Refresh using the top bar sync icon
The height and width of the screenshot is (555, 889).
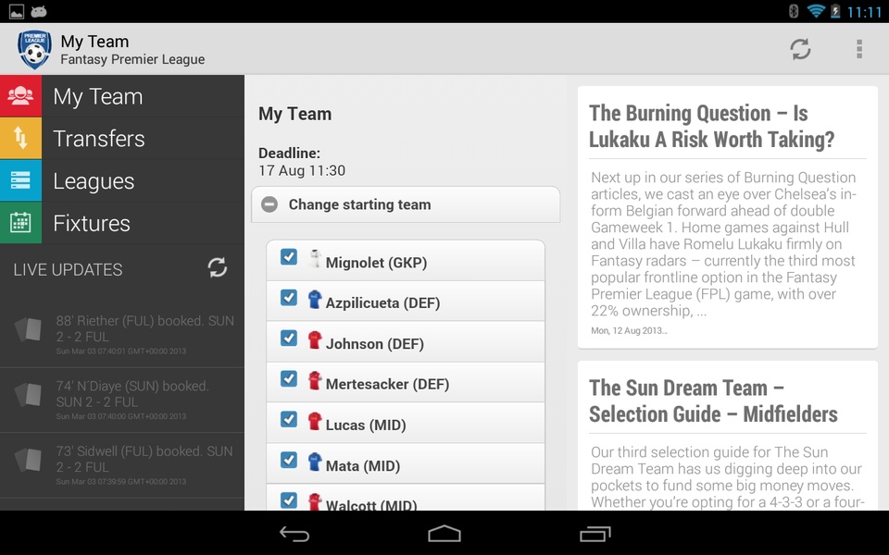[800, 49]
